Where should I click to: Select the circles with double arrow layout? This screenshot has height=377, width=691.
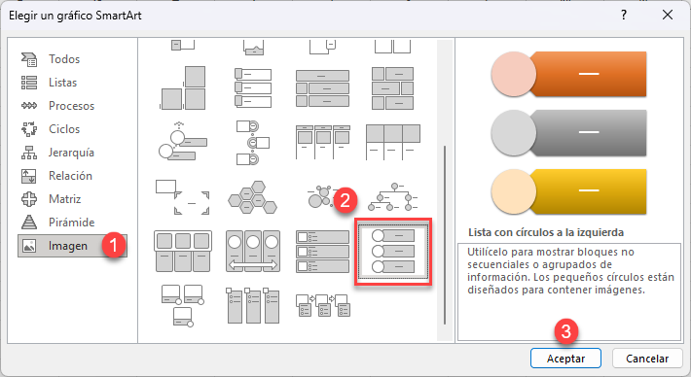(252, 252)
